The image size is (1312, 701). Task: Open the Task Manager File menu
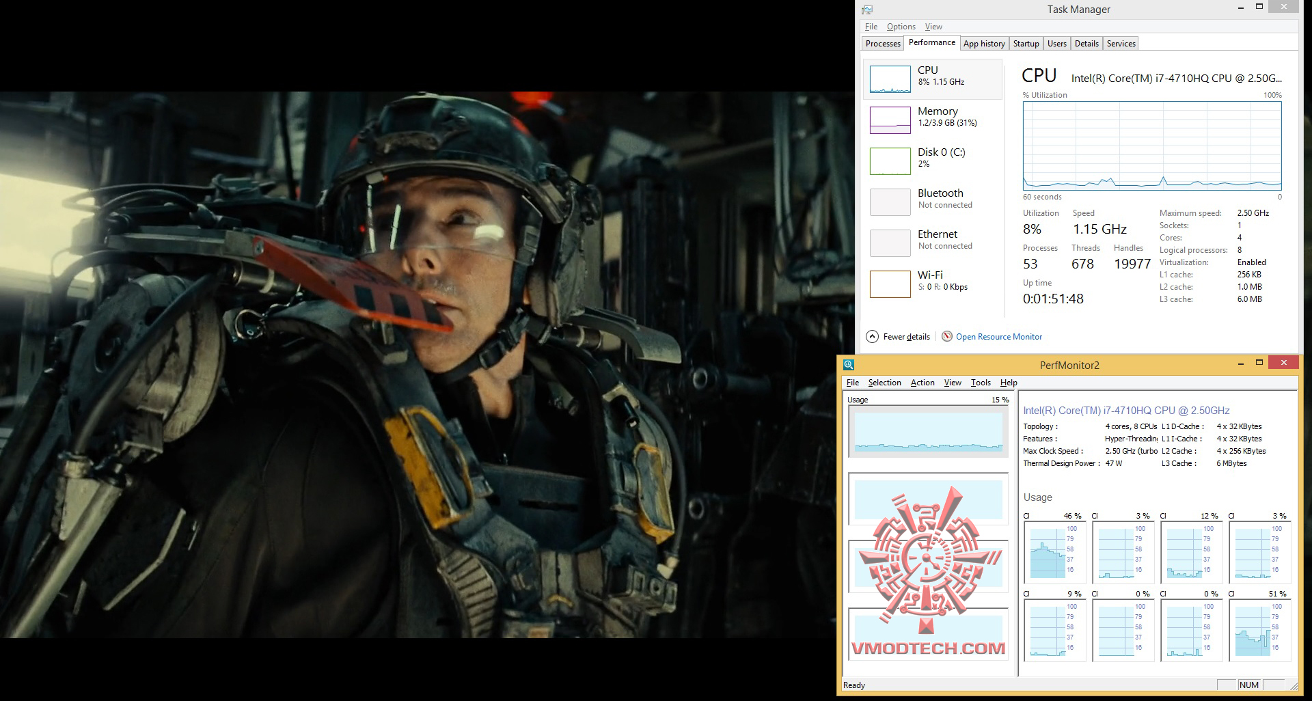(x=871, y=27)
